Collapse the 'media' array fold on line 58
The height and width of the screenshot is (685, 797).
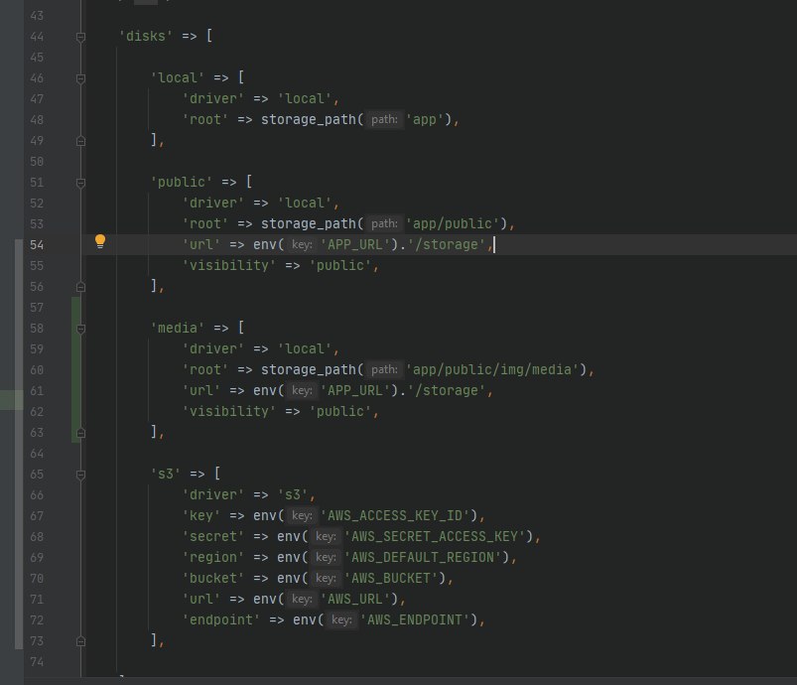point(80,329)
